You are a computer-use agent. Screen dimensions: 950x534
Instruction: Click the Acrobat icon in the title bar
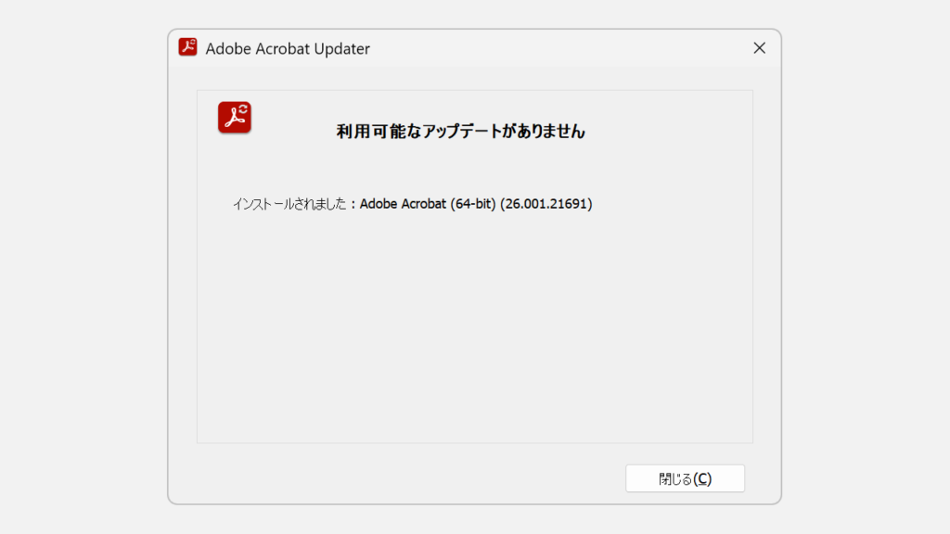[x=187, y=47]
